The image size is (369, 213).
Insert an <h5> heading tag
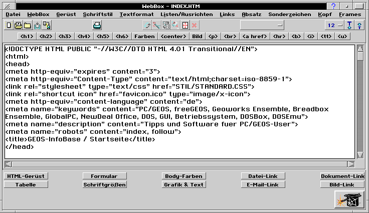(103, 36)
